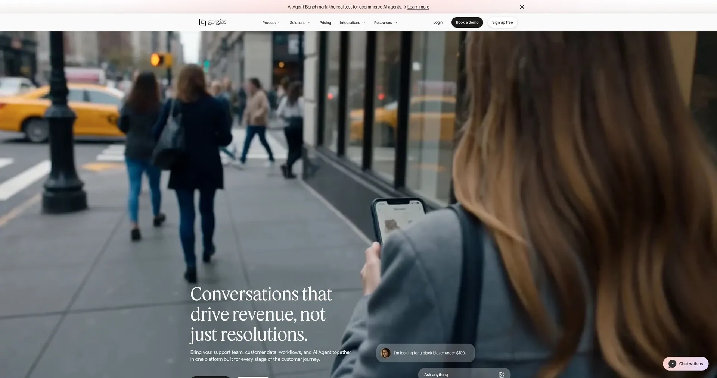Click the Ask anything input field
Image resolution: width=717 pixels, height=378 pixels.
point(464,374)
